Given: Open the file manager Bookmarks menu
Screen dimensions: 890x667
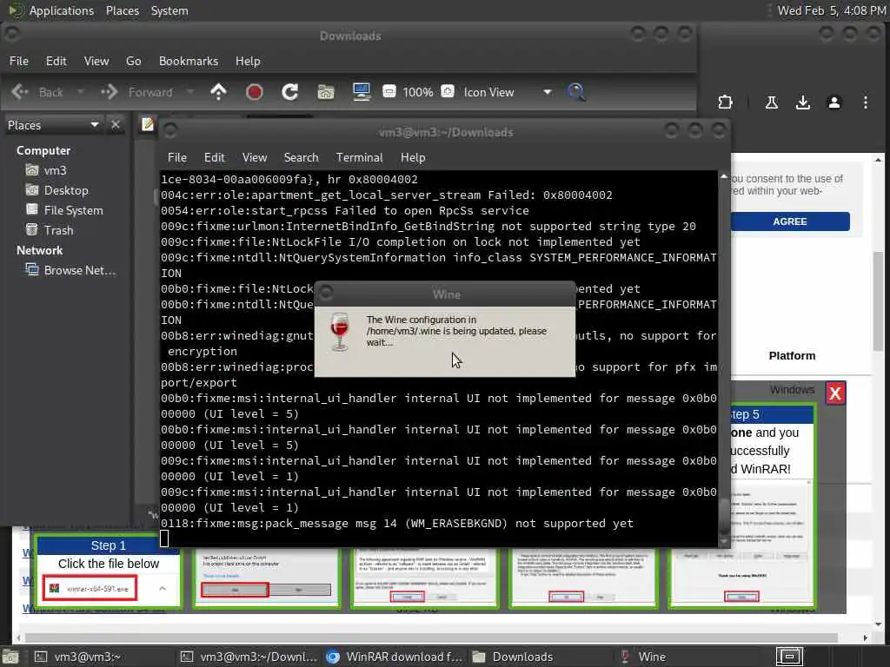Looking at the screenshot, I should click(189, 61).
